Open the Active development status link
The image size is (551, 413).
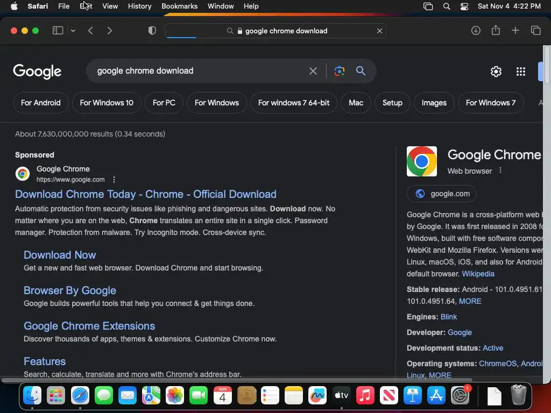[x=493, y=348]
